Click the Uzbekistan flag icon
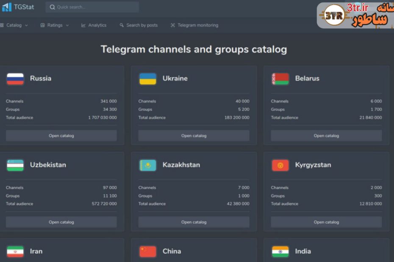This screenshot has width=394, height=262. click(15, 165)
